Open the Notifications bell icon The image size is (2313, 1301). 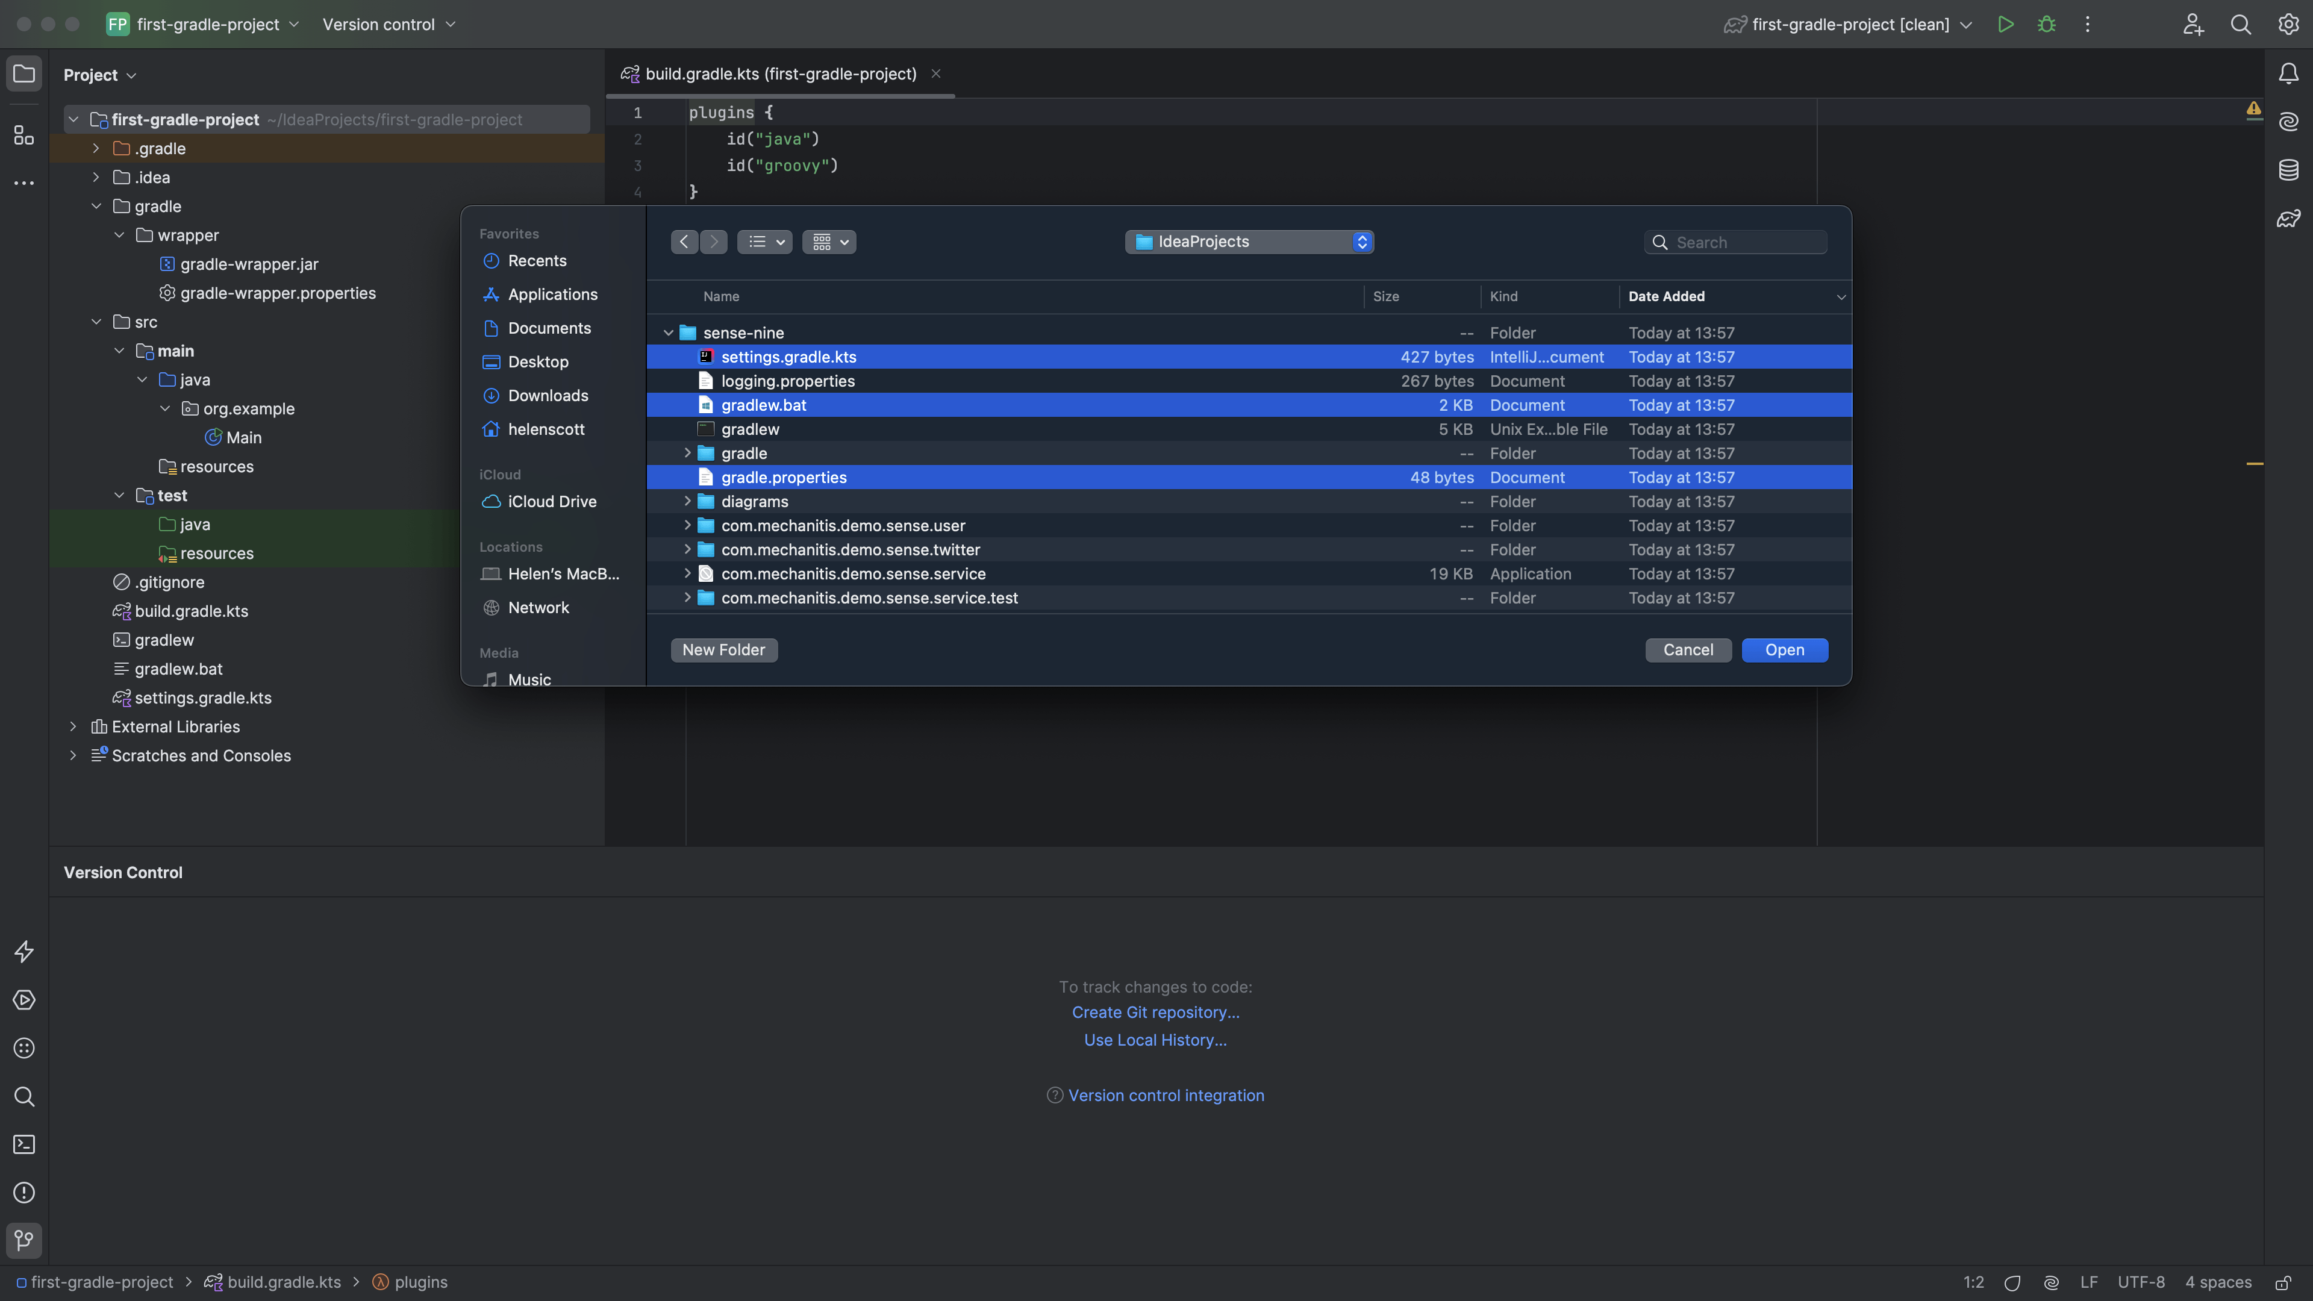[2288, 73]
